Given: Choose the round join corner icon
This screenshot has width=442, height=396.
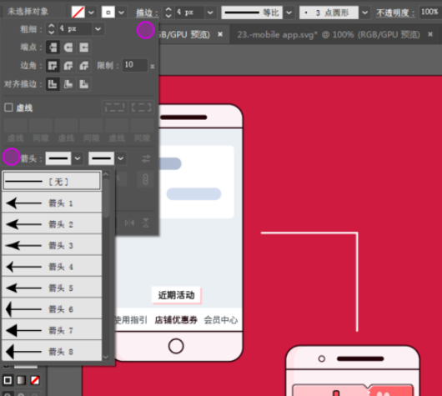Looking at the screenshot, I should click(68, 66).
